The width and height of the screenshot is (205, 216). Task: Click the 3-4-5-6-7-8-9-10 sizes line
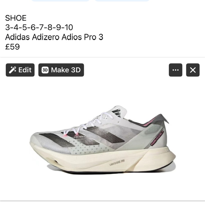point(39,27)
